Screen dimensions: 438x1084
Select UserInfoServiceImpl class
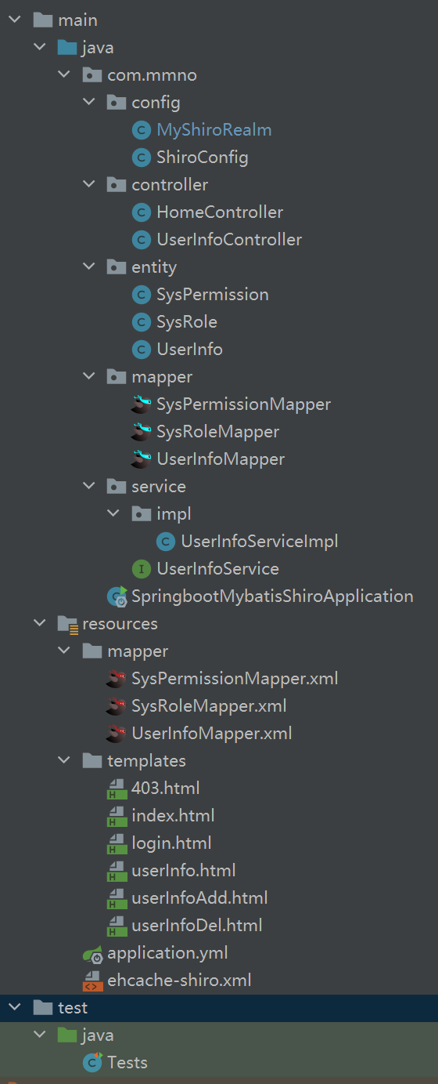tap(260, 542)
